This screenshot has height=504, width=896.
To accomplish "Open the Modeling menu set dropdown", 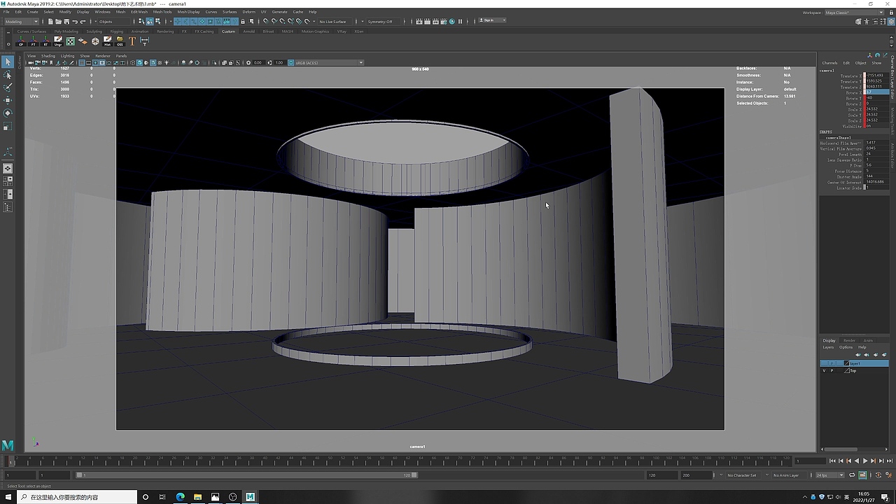I will (22, 22).
